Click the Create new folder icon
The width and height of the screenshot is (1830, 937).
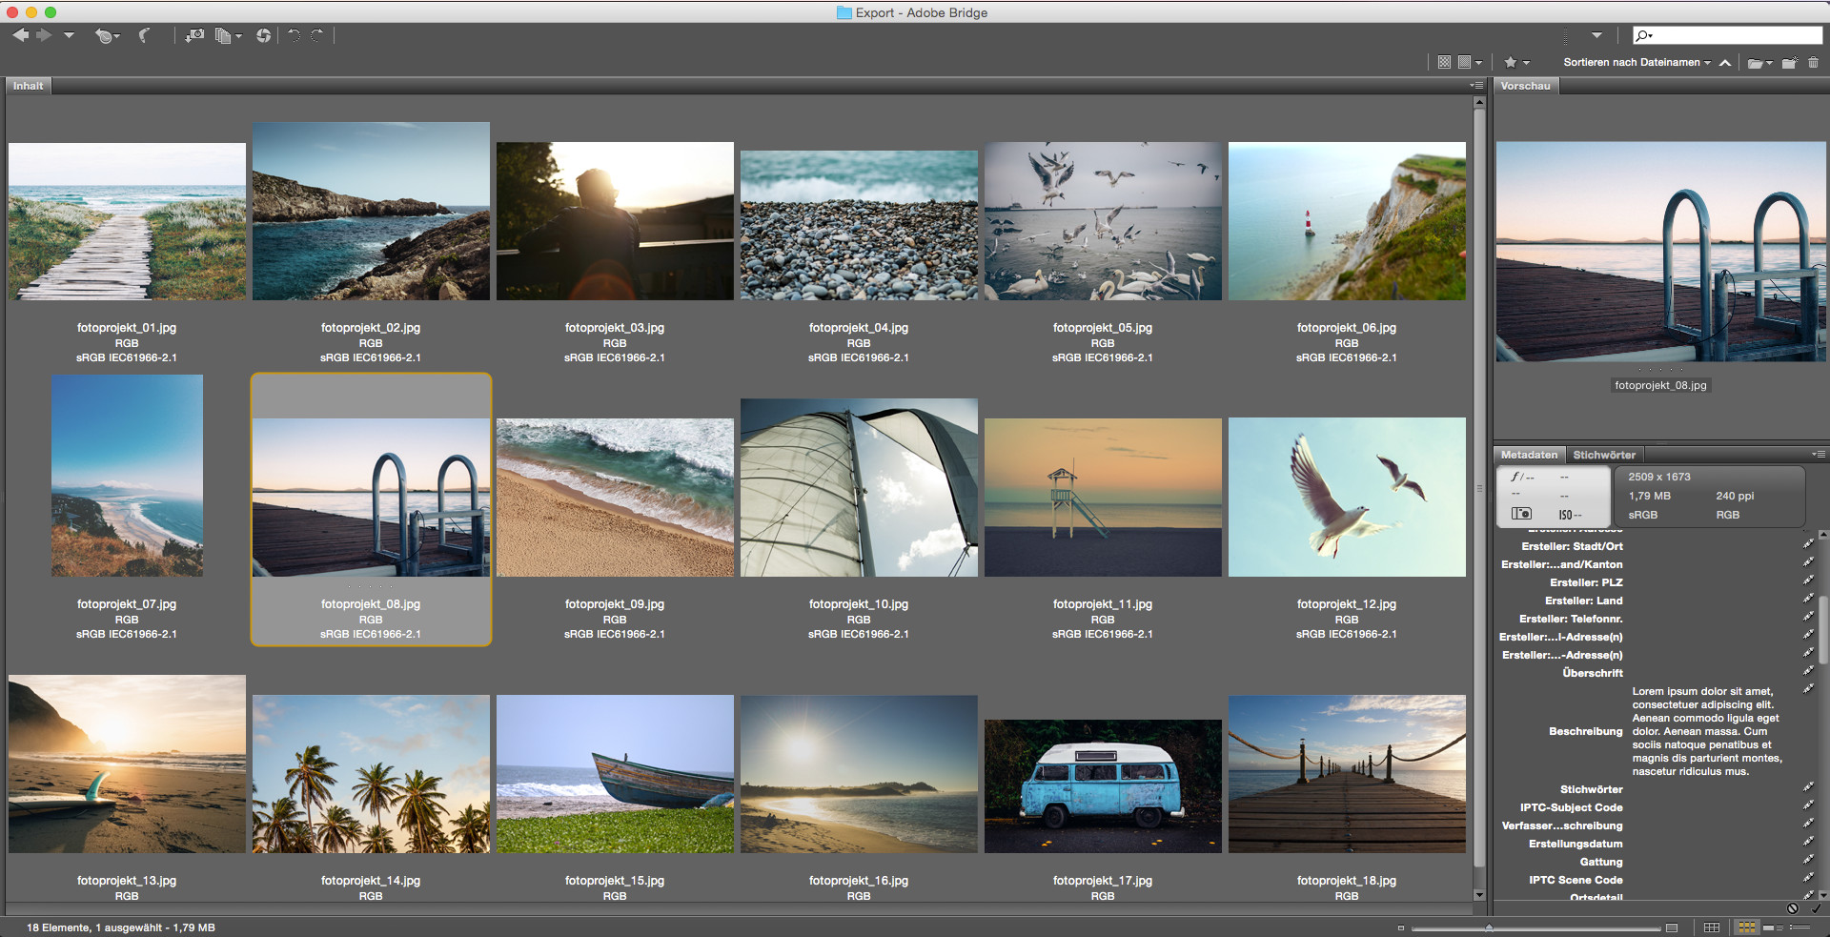pos(1789,63)
